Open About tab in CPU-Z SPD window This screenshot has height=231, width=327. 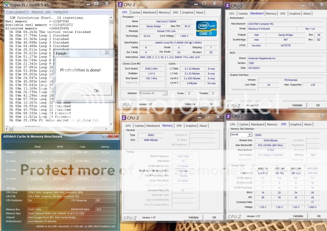click(x=308, y=124)
